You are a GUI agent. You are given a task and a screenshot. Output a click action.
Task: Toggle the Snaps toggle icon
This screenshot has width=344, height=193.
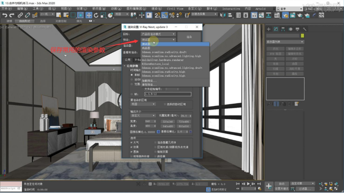pos(157,15)
